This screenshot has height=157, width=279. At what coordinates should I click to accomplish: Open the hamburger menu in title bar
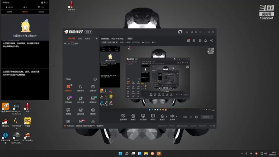pyautogui.click(x=200, y=32)
